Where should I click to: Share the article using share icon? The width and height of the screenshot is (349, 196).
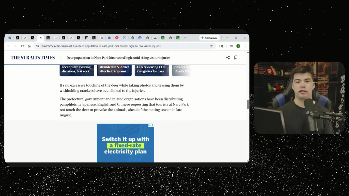tap(228, 58)
